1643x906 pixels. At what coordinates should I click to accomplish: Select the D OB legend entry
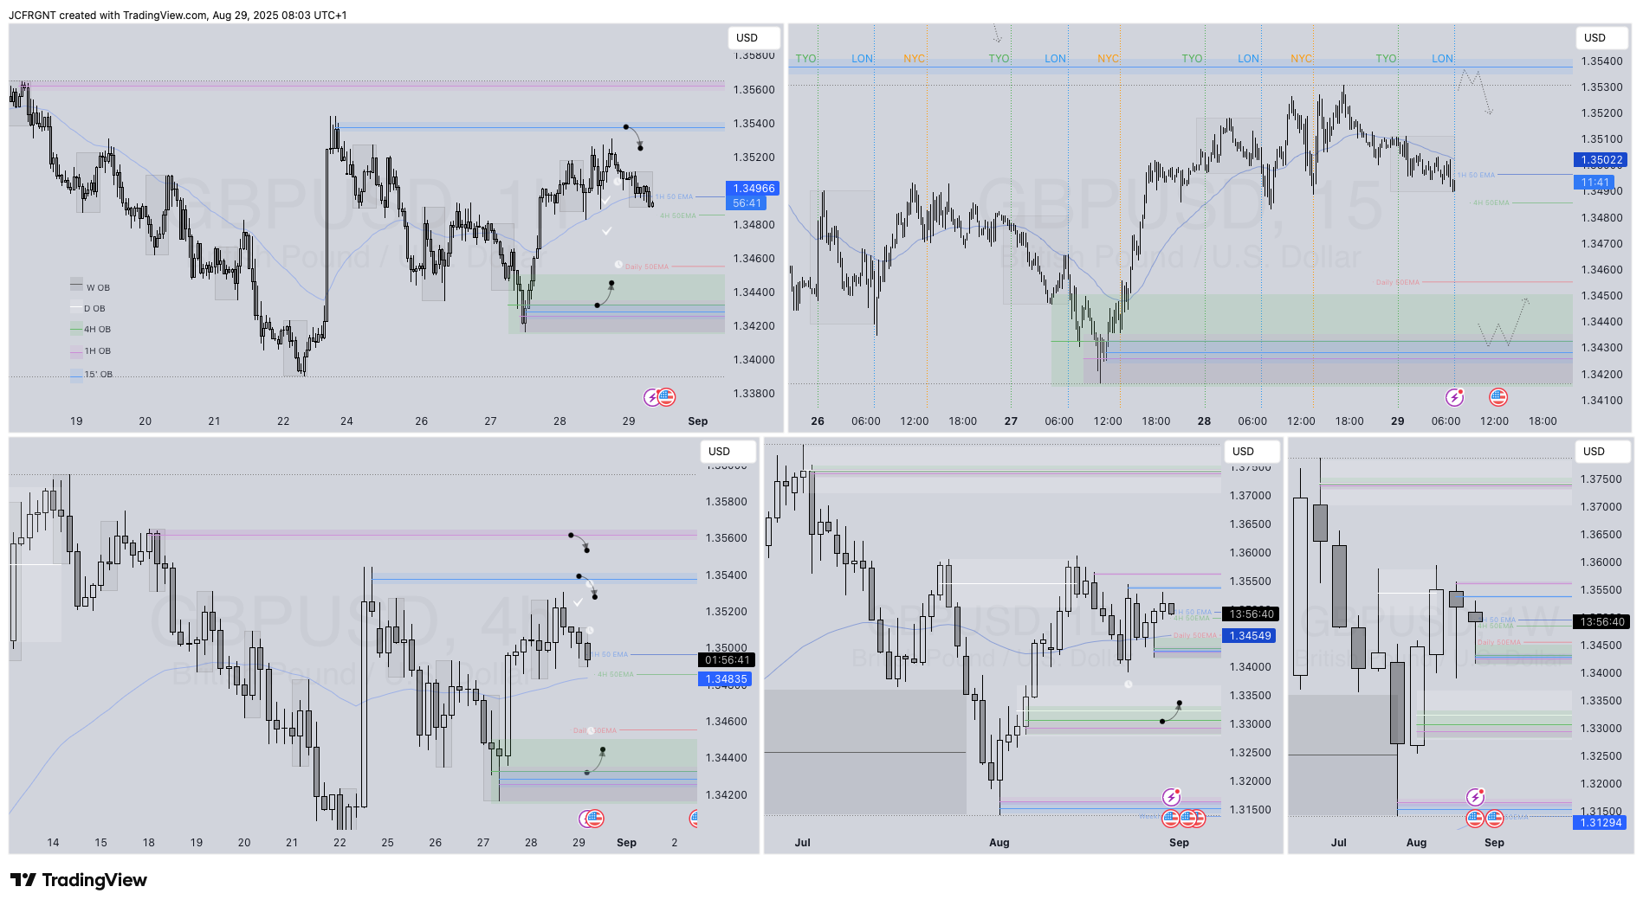pyautogui.click(x=88, y=308)
